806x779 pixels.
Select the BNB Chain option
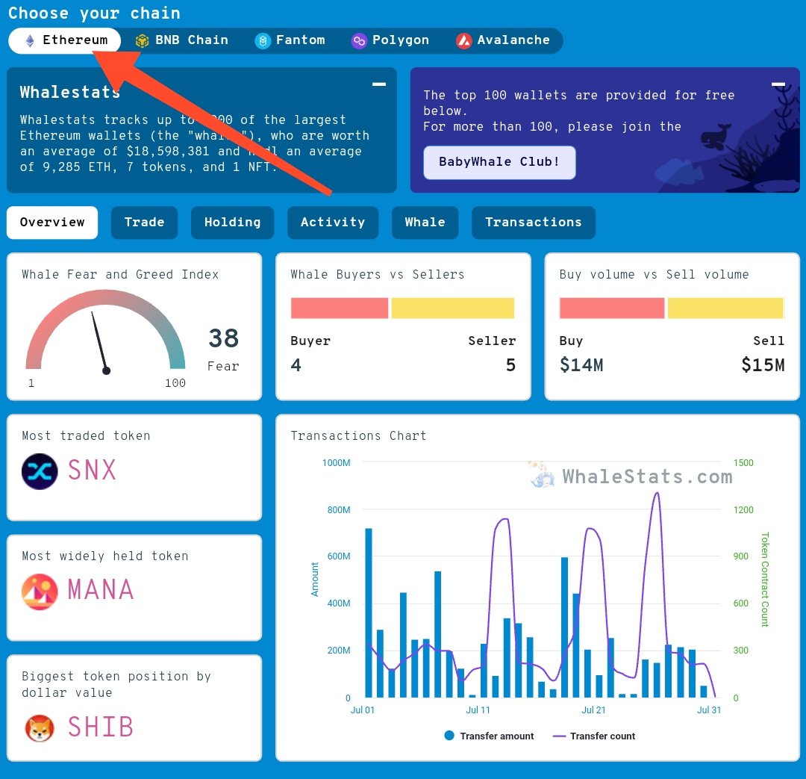tap(182, 40)
